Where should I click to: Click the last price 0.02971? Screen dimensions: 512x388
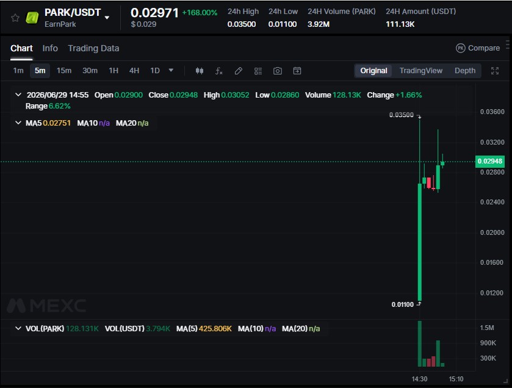click(154, 13)
